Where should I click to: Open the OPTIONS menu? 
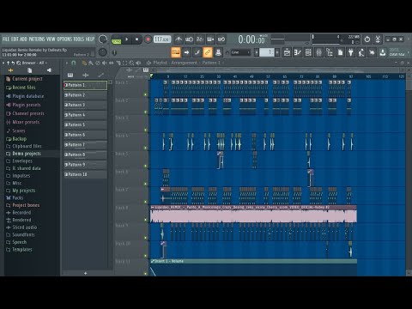[64, 39]
